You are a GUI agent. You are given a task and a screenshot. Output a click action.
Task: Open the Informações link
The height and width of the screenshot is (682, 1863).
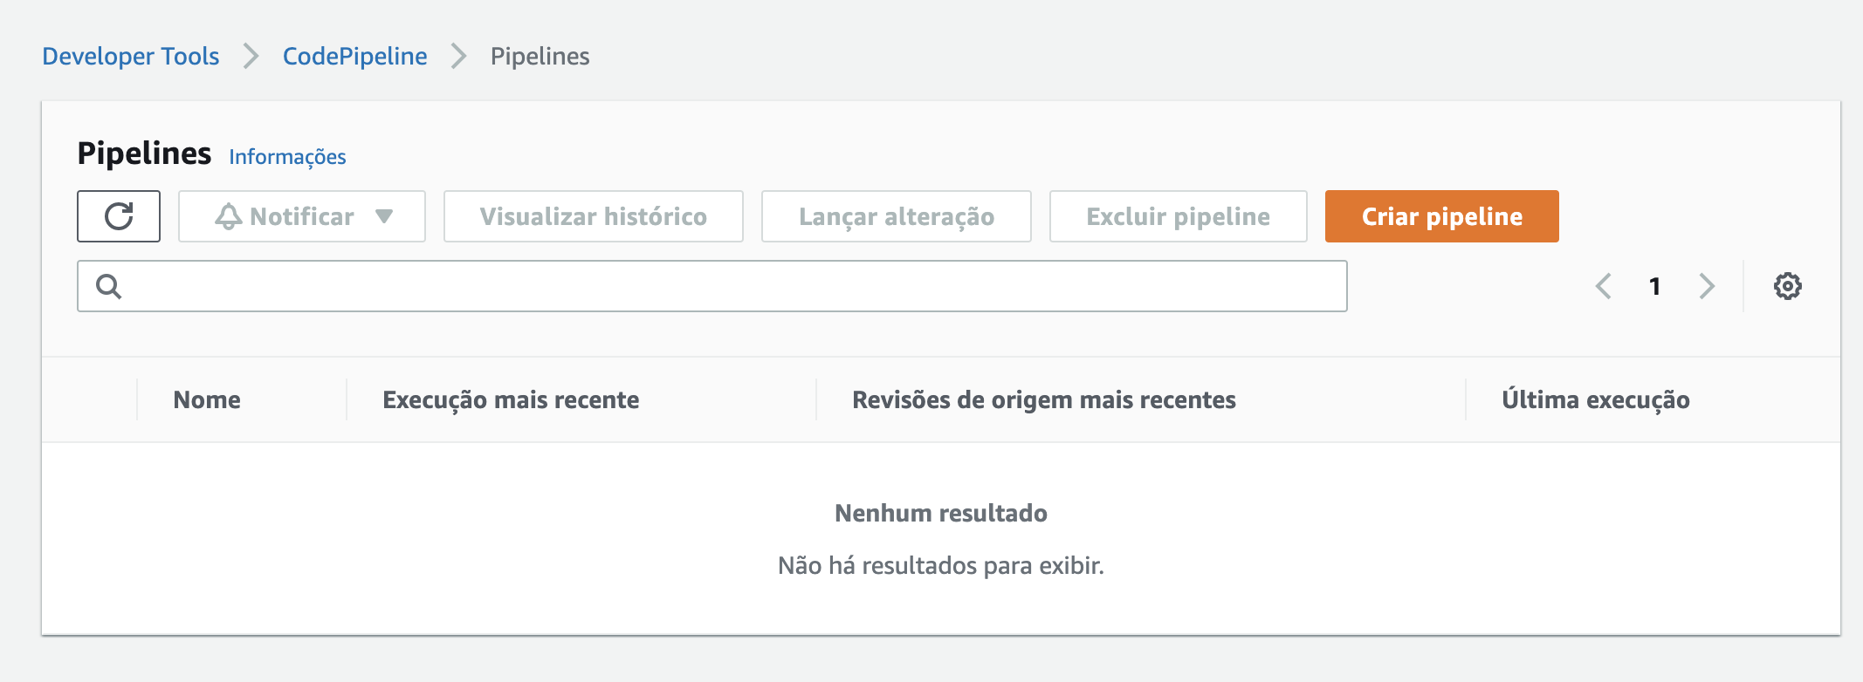tap(287, 157)
